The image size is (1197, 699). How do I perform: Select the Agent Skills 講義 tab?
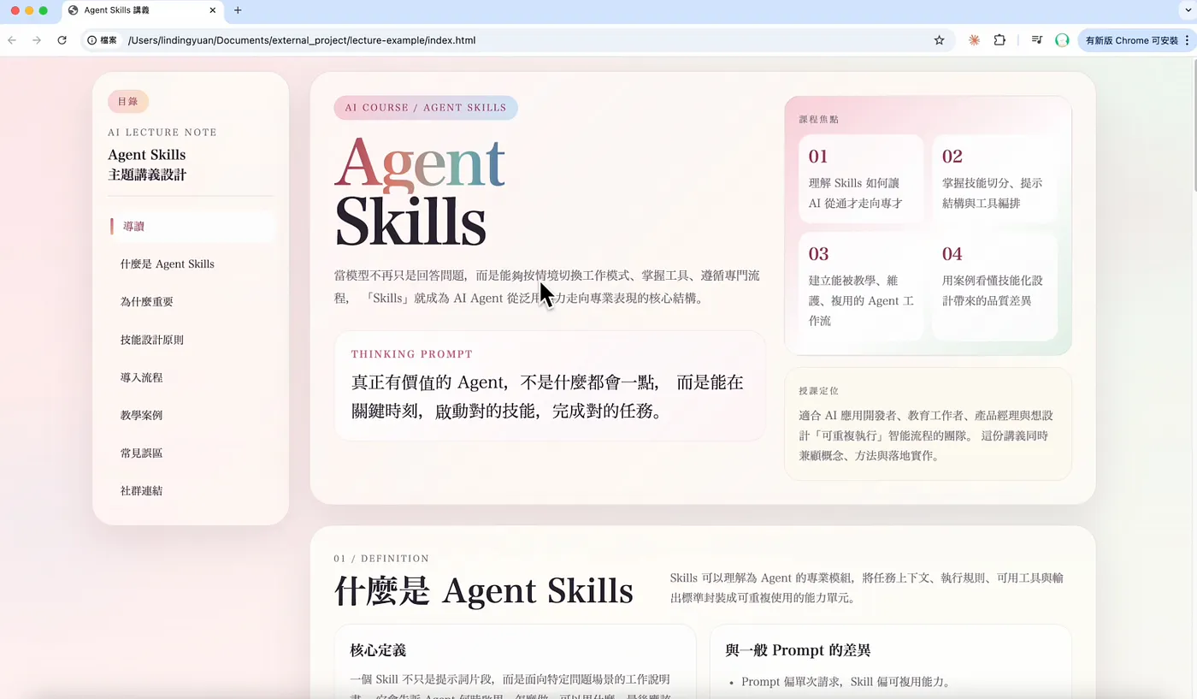142,10
